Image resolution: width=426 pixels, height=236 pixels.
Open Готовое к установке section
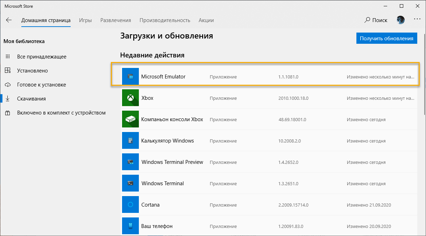pos(42,85)
